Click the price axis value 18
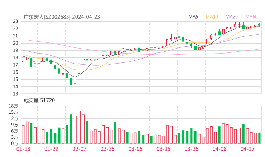The image size is (265, 157). pos(15,57)
